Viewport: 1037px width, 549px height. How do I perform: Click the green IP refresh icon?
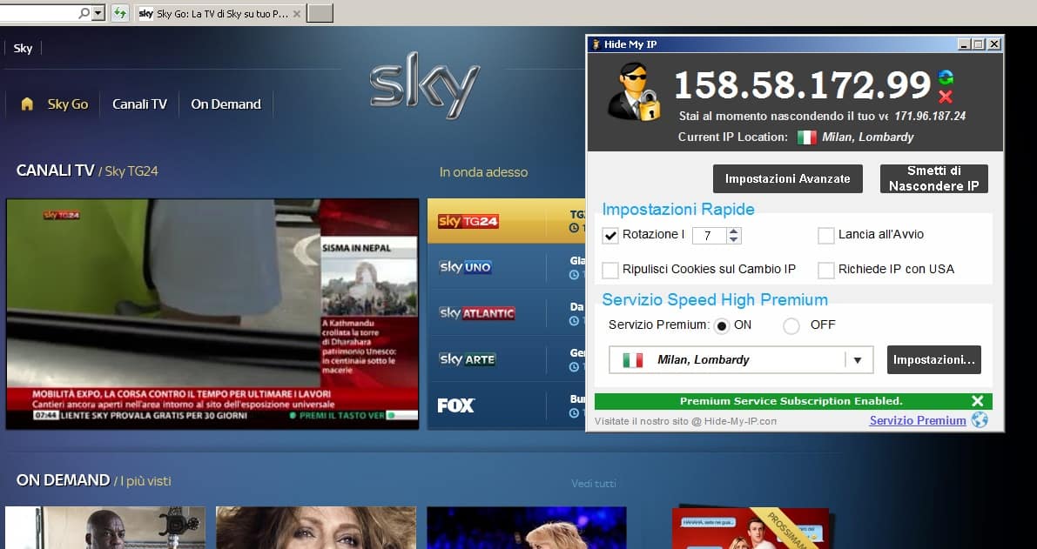point(946,77)
